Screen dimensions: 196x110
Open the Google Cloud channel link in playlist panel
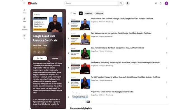(37, 45)
